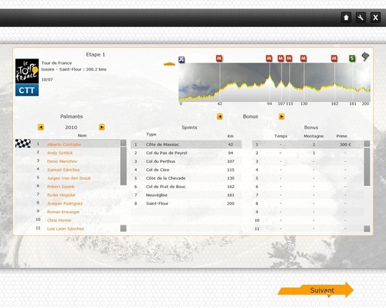Select Joaquin Rodriguez in Palmarès list
386x308 pixels.
[65, 203]
